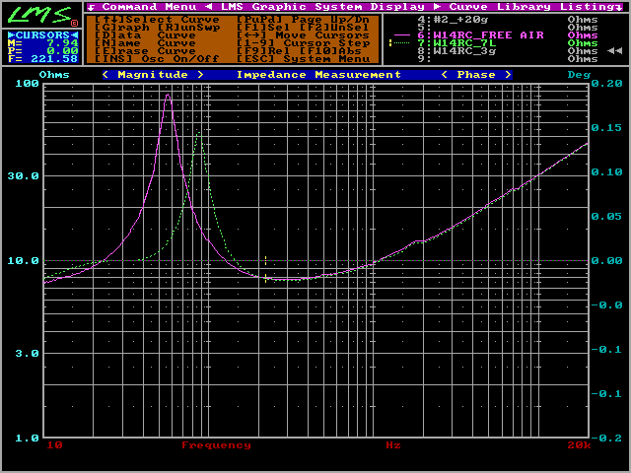Click the green dotted 7L impedance peak
The image size is (631, 473).
tap(199, 133)
